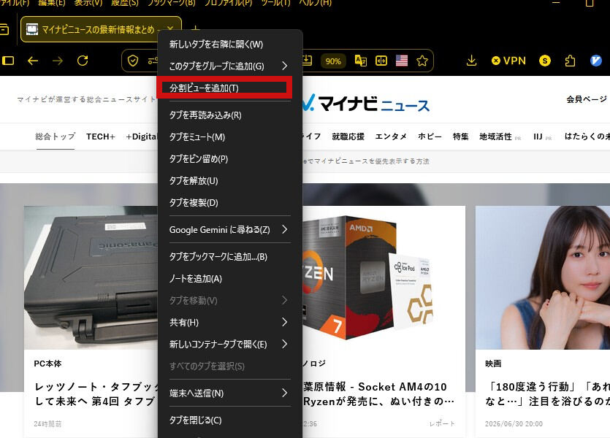610x438 pixels.
Task: Open the 地域活性 navigation link
Action: coord(495,137)
